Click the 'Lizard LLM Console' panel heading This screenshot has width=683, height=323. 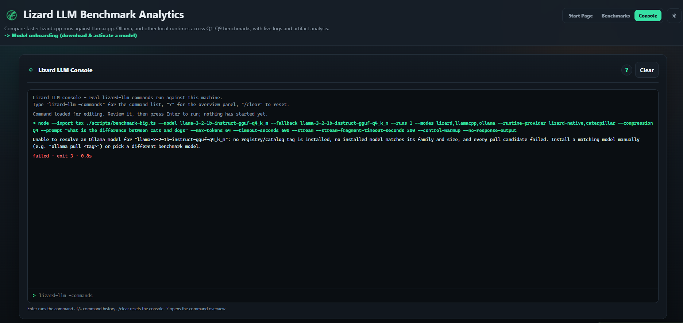tap(65, 70)
